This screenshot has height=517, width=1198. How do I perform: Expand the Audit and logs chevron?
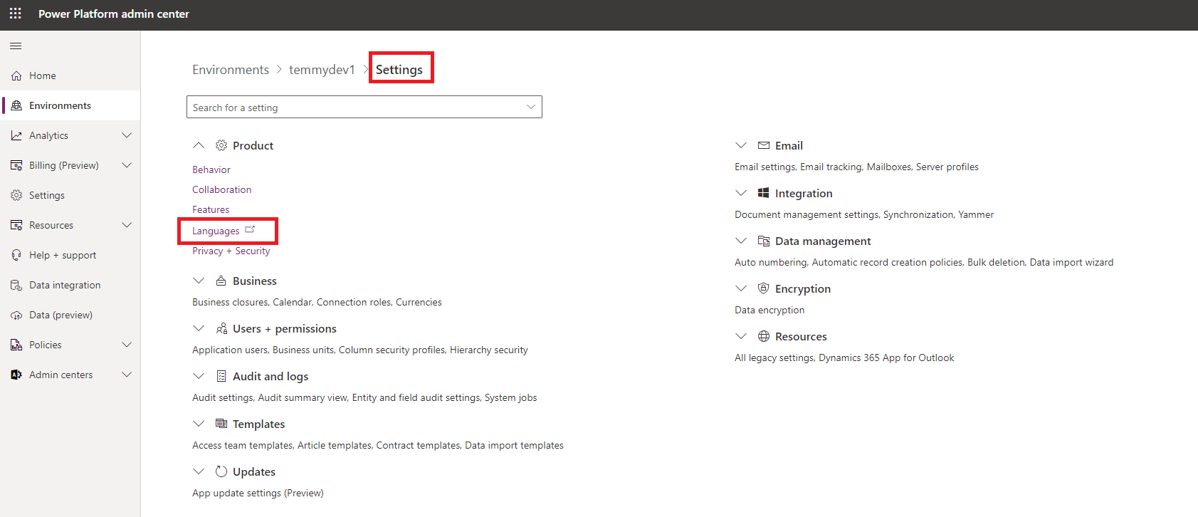pyautogui.click(x=199, y=376)
